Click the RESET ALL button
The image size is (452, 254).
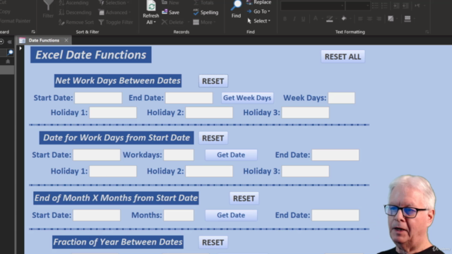pos(343,56)
